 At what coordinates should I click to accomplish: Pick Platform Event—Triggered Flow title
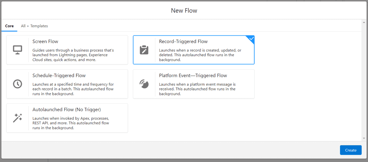(193, 76)
